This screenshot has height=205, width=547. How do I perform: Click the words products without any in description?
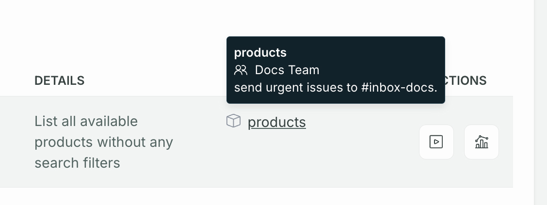104,142
